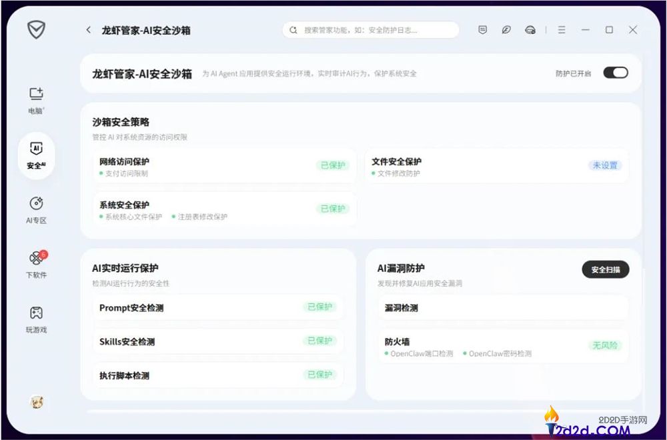This screenshot has width=667, height=440.
Task: Enable 文件安全保护 marked 未设置
Action: click(604, 166)
